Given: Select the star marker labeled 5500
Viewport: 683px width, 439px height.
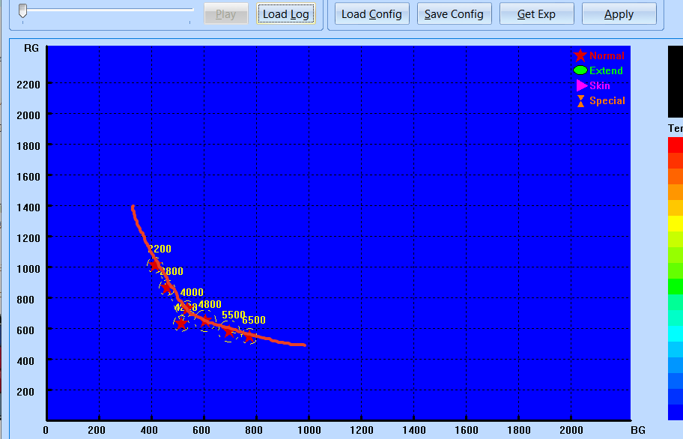Looking at the screenshot, I should pos(229,332).
